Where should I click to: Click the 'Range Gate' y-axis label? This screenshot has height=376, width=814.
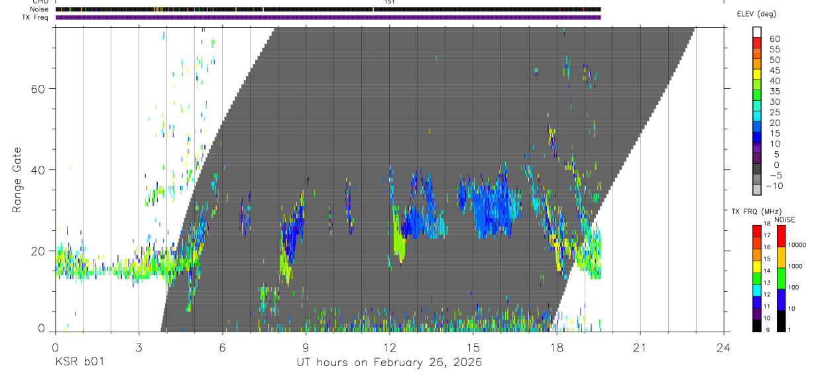point(18,180)
